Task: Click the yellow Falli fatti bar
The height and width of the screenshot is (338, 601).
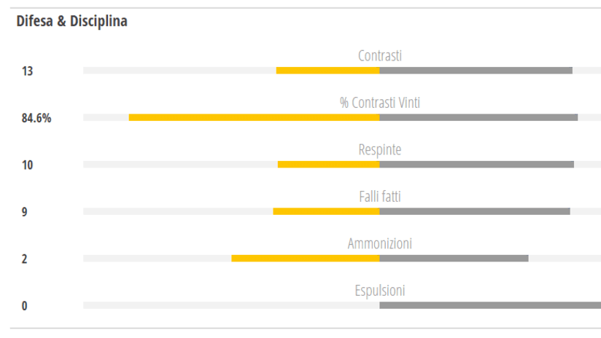Action: coord(326,211)
